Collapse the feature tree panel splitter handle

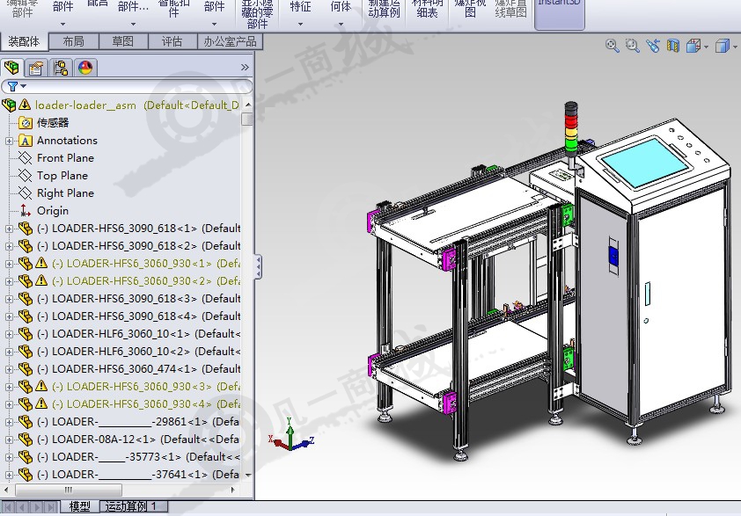click(258, 267)
